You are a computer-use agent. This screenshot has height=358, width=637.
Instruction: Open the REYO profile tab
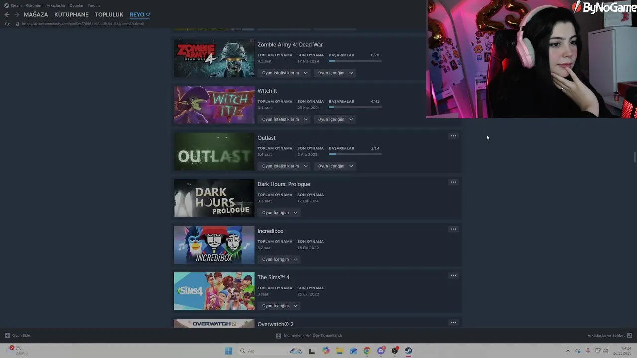139,15
